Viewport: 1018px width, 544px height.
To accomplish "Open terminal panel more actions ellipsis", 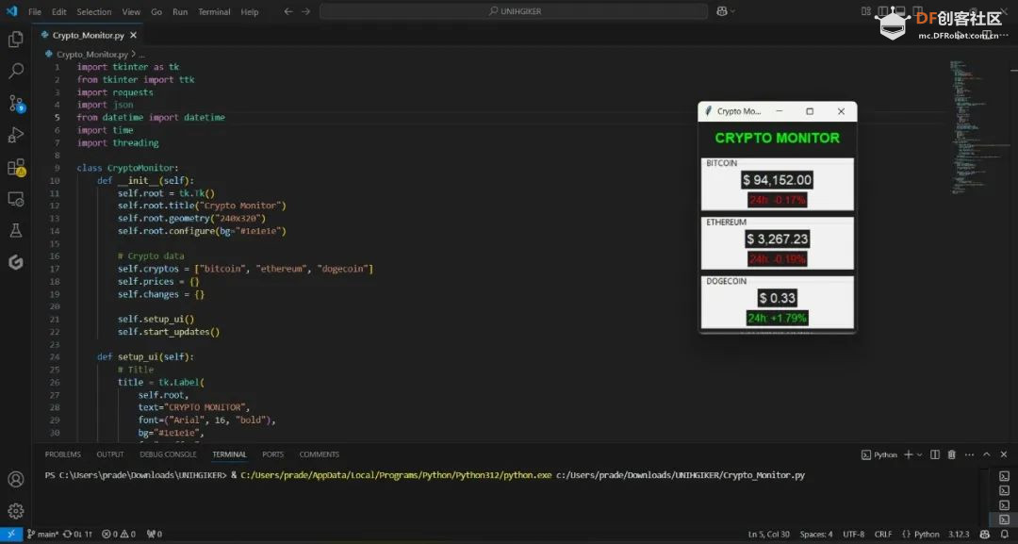I will click(x=969, y=454).
